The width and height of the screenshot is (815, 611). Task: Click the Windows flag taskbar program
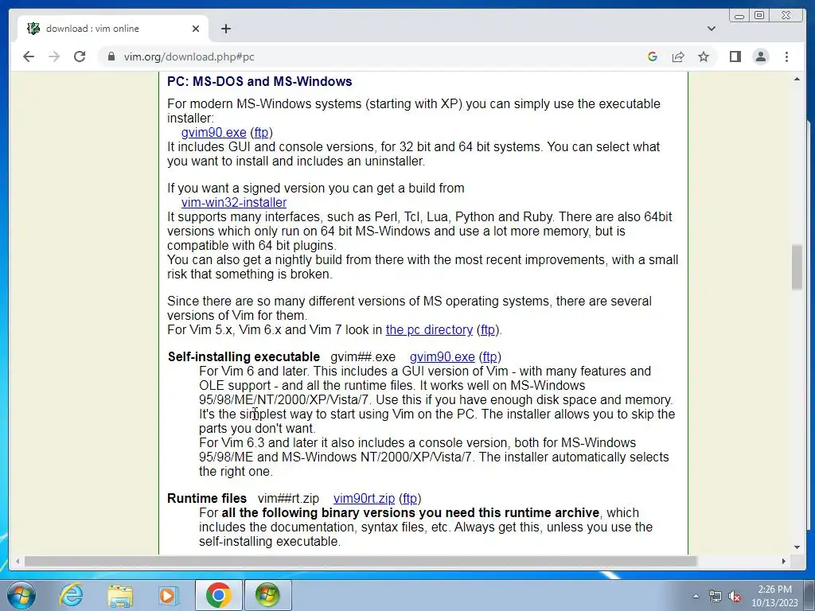267,595
